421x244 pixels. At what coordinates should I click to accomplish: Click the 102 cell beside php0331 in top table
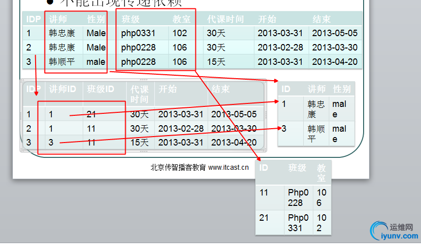(x=180, y=33)
